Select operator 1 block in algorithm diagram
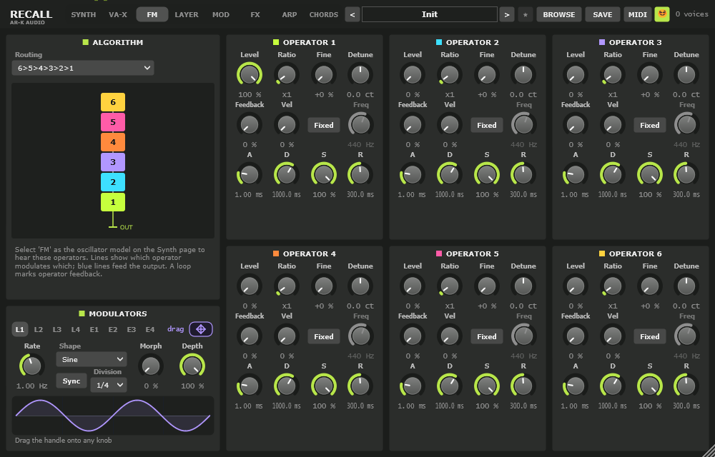The image size is (715, 457). [x=113, y=202]
